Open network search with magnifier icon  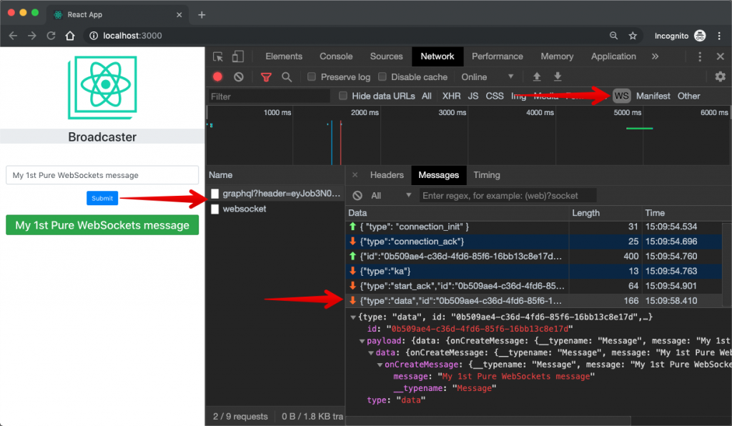click(x=287, y=77)
